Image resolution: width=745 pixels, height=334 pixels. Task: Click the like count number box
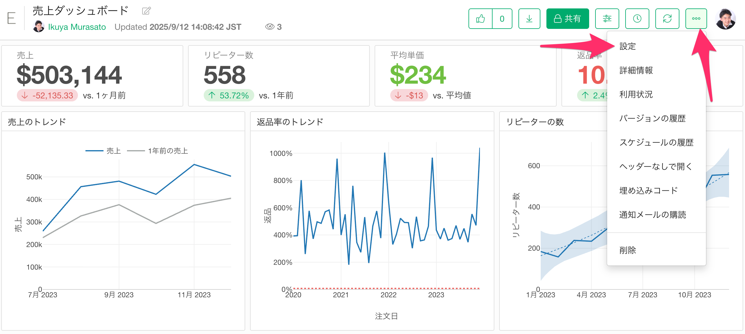coord(502,19)
